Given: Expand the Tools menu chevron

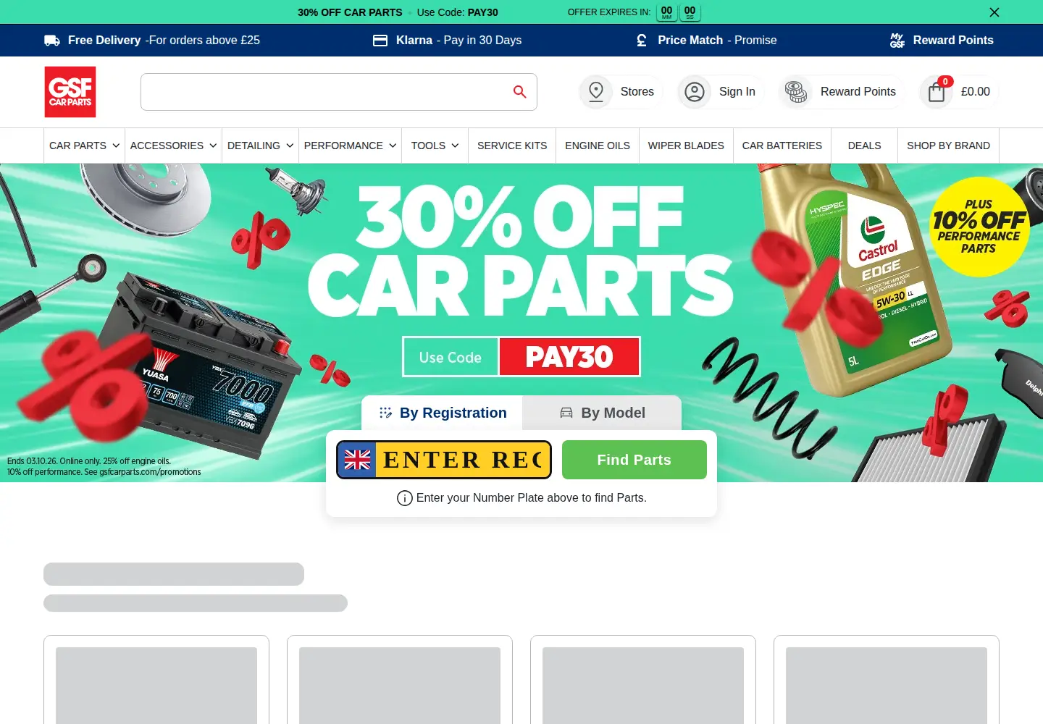Looking at the screenshot, I should point(455,146).
